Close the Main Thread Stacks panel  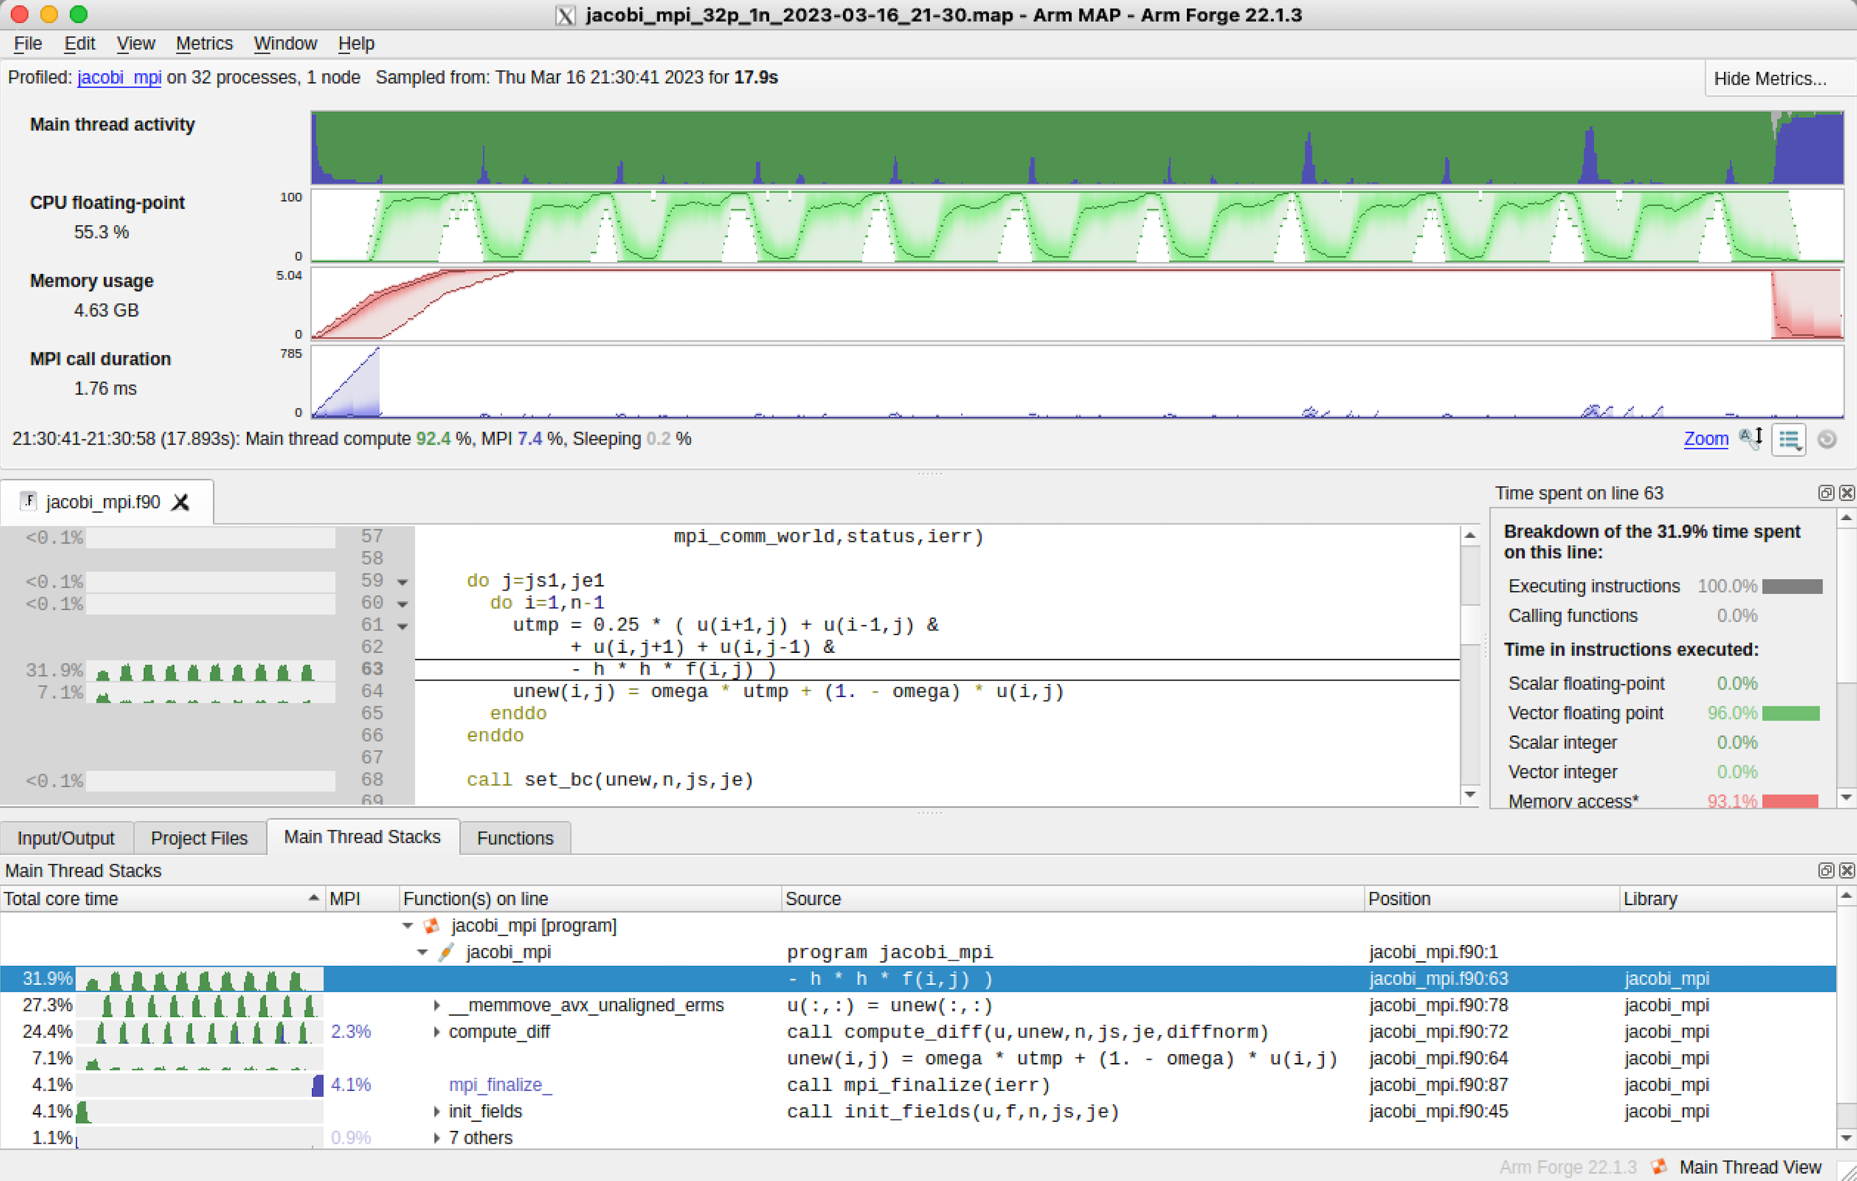coord(1846,870)
